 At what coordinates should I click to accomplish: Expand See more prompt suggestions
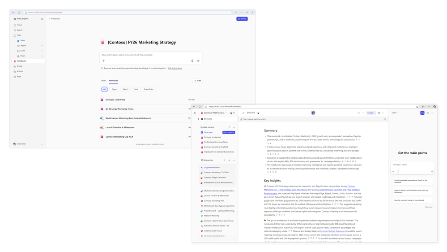click(x=429, y=207)
